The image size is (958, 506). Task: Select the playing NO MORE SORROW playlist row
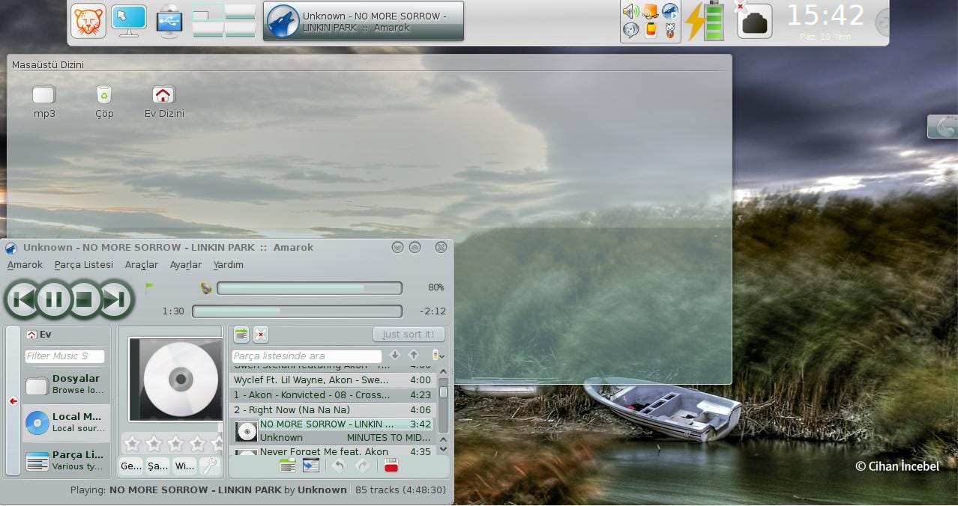tap(332, 431)
